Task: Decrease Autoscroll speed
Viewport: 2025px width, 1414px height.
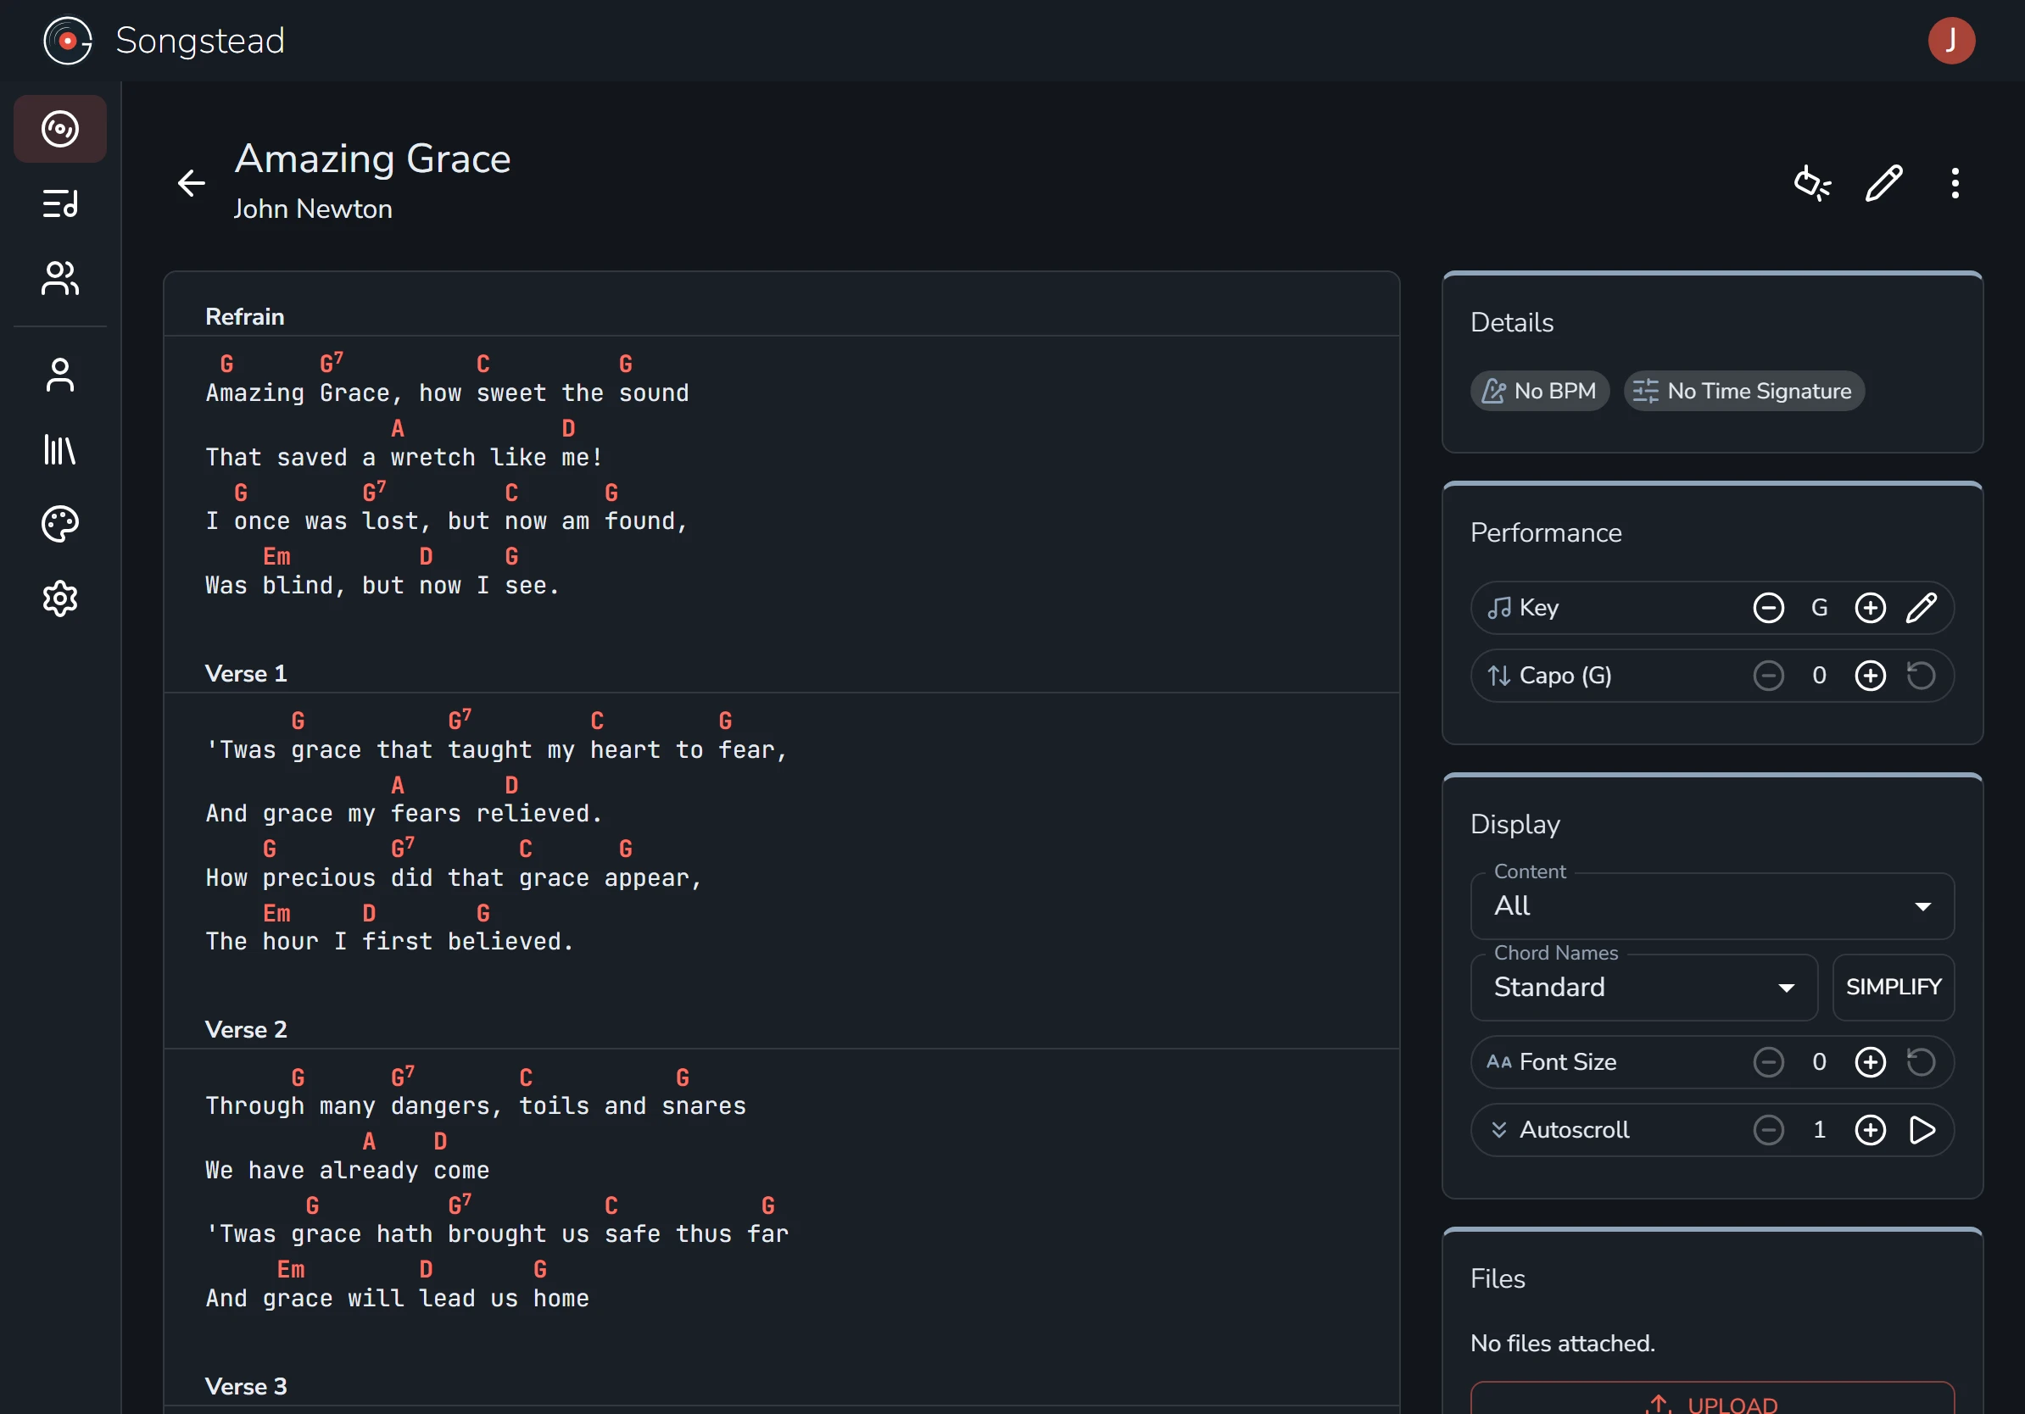Action: 1767,1129
